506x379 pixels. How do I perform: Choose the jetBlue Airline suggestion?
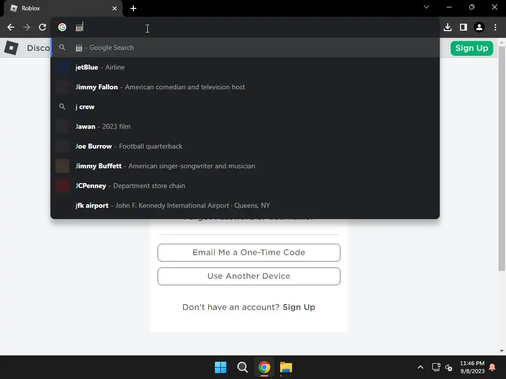245,67
